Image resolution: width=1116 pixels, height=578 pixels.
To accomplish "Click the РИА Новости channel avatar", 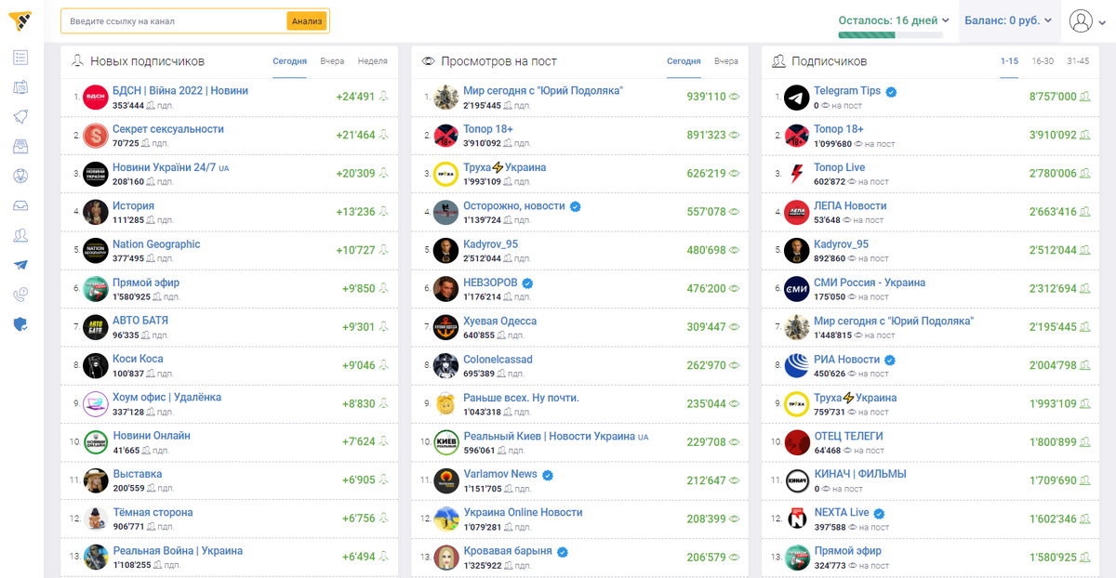I will click(x=797, y=365).
